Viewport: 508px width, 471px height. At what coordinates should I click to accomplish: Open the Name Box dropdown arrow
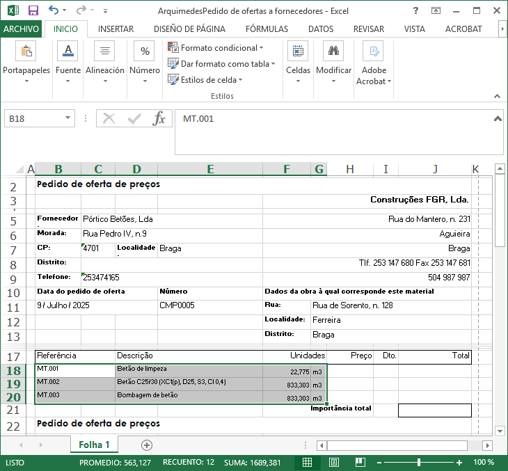[68, 118]
